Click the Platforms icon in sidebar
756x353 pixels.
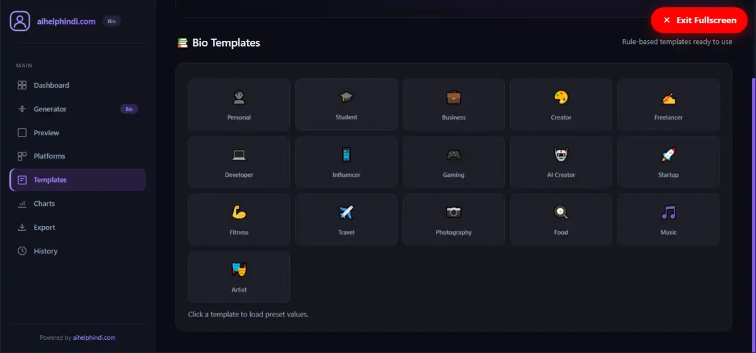pos(22,156)
